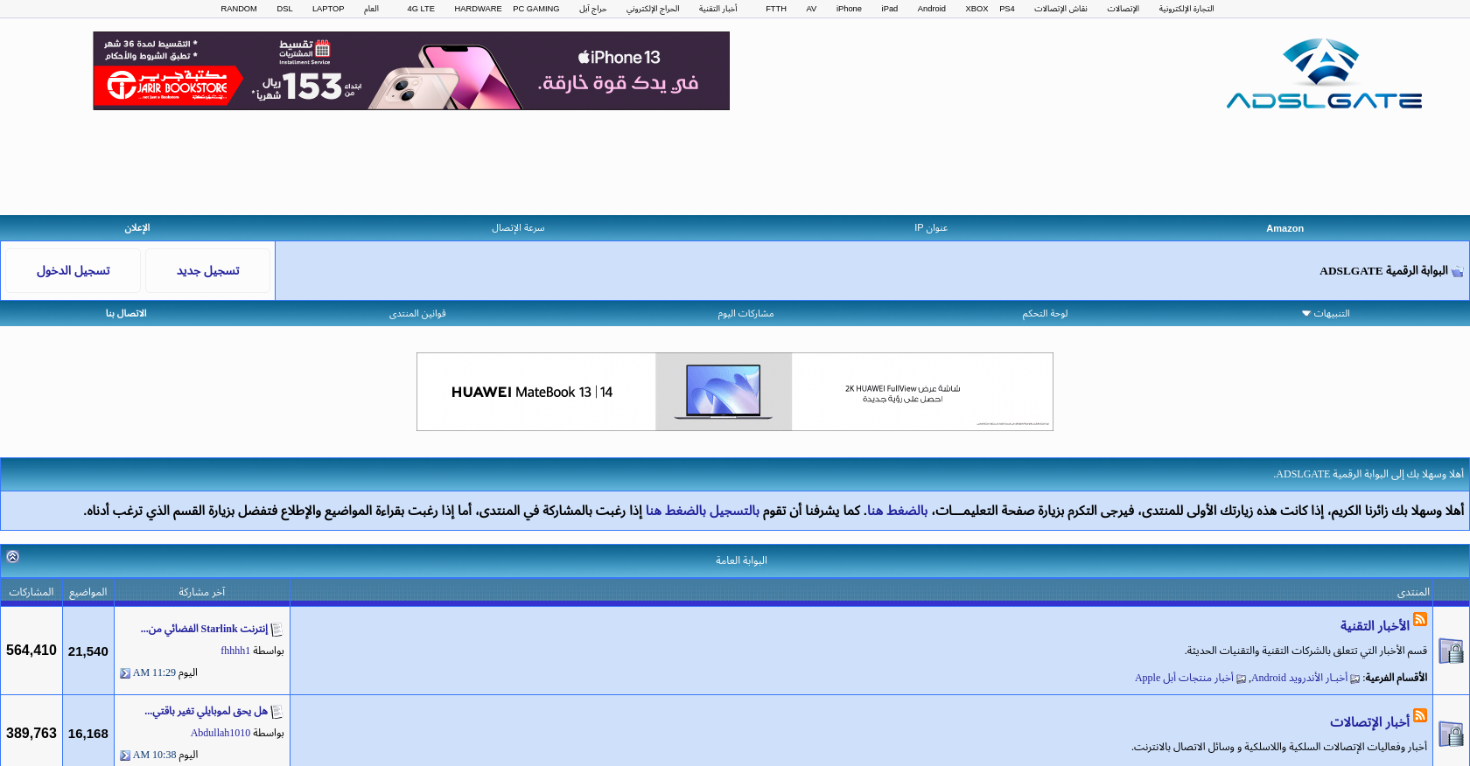Screen dimensions: 1470x766
Task: View profile of user Abdullah1010
Action: pos(220,733)
